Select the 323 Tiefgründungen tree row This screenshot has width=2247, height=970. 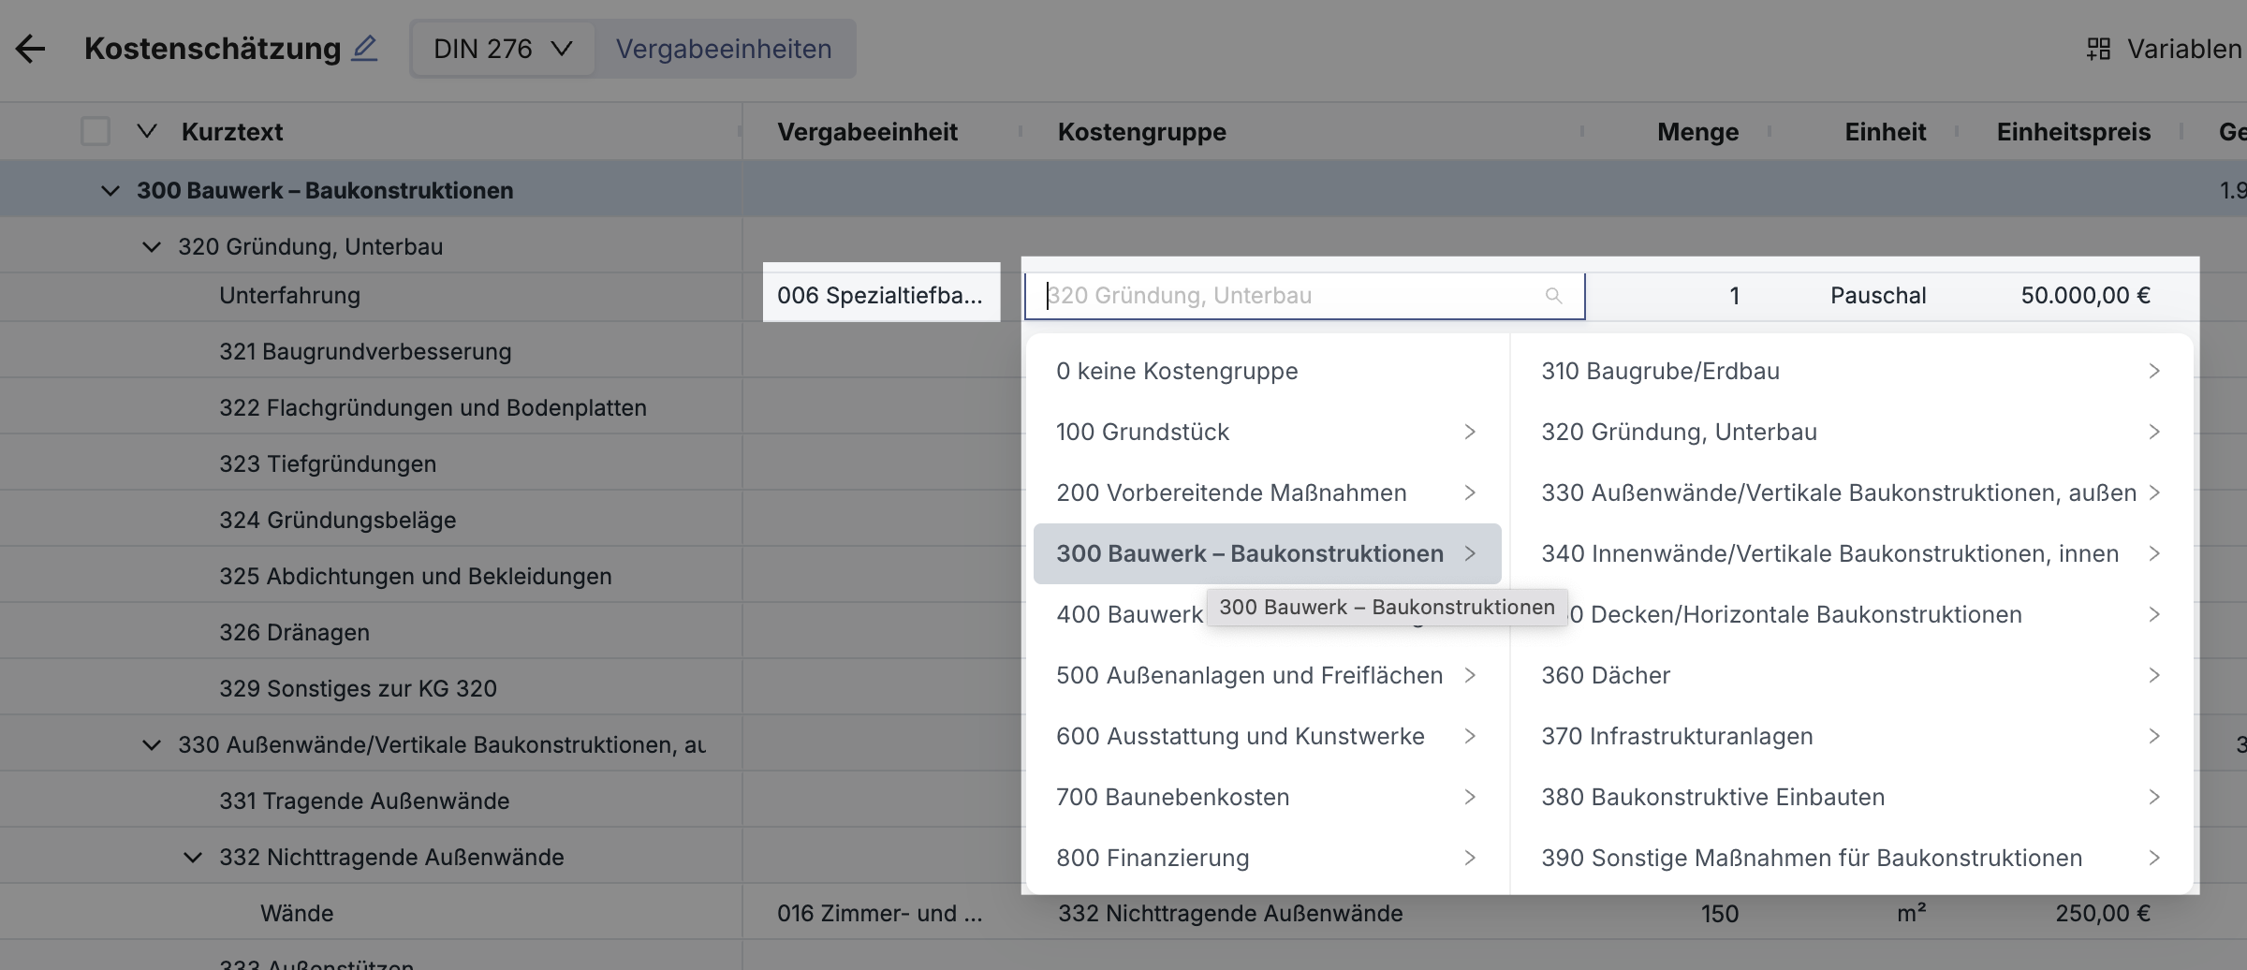[328, 464]
